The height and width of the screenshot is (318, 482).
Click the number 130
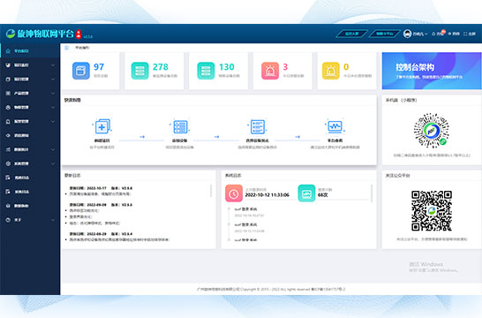point(227,67)
